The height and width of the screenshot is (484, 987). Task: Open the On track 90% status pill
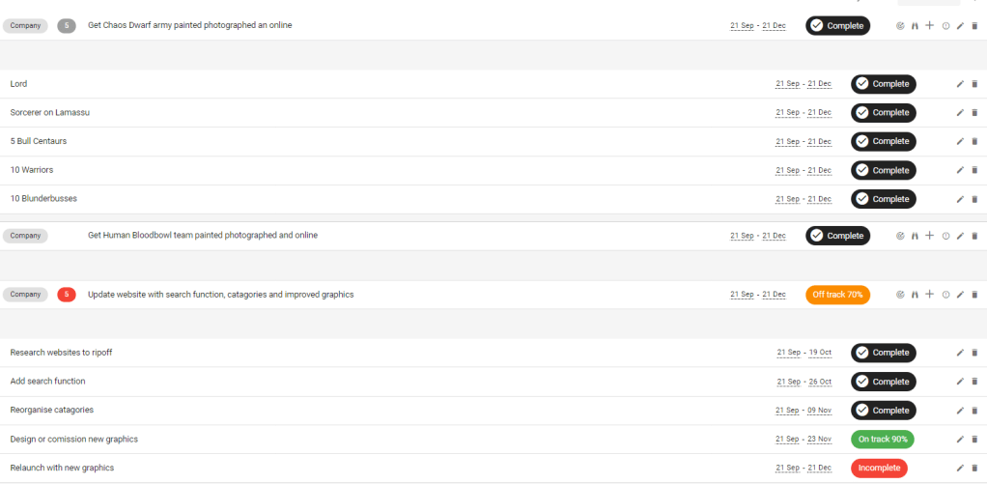click(883, 440)
